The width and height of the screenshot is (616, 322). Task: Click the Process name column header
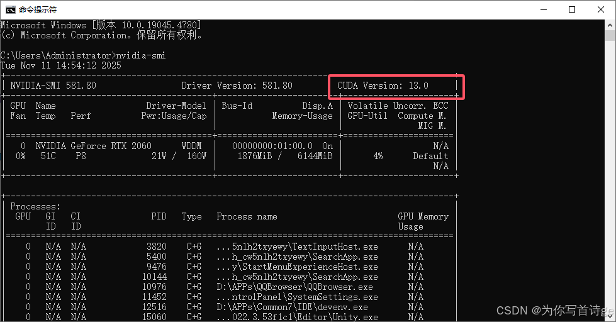pos(247,217)
